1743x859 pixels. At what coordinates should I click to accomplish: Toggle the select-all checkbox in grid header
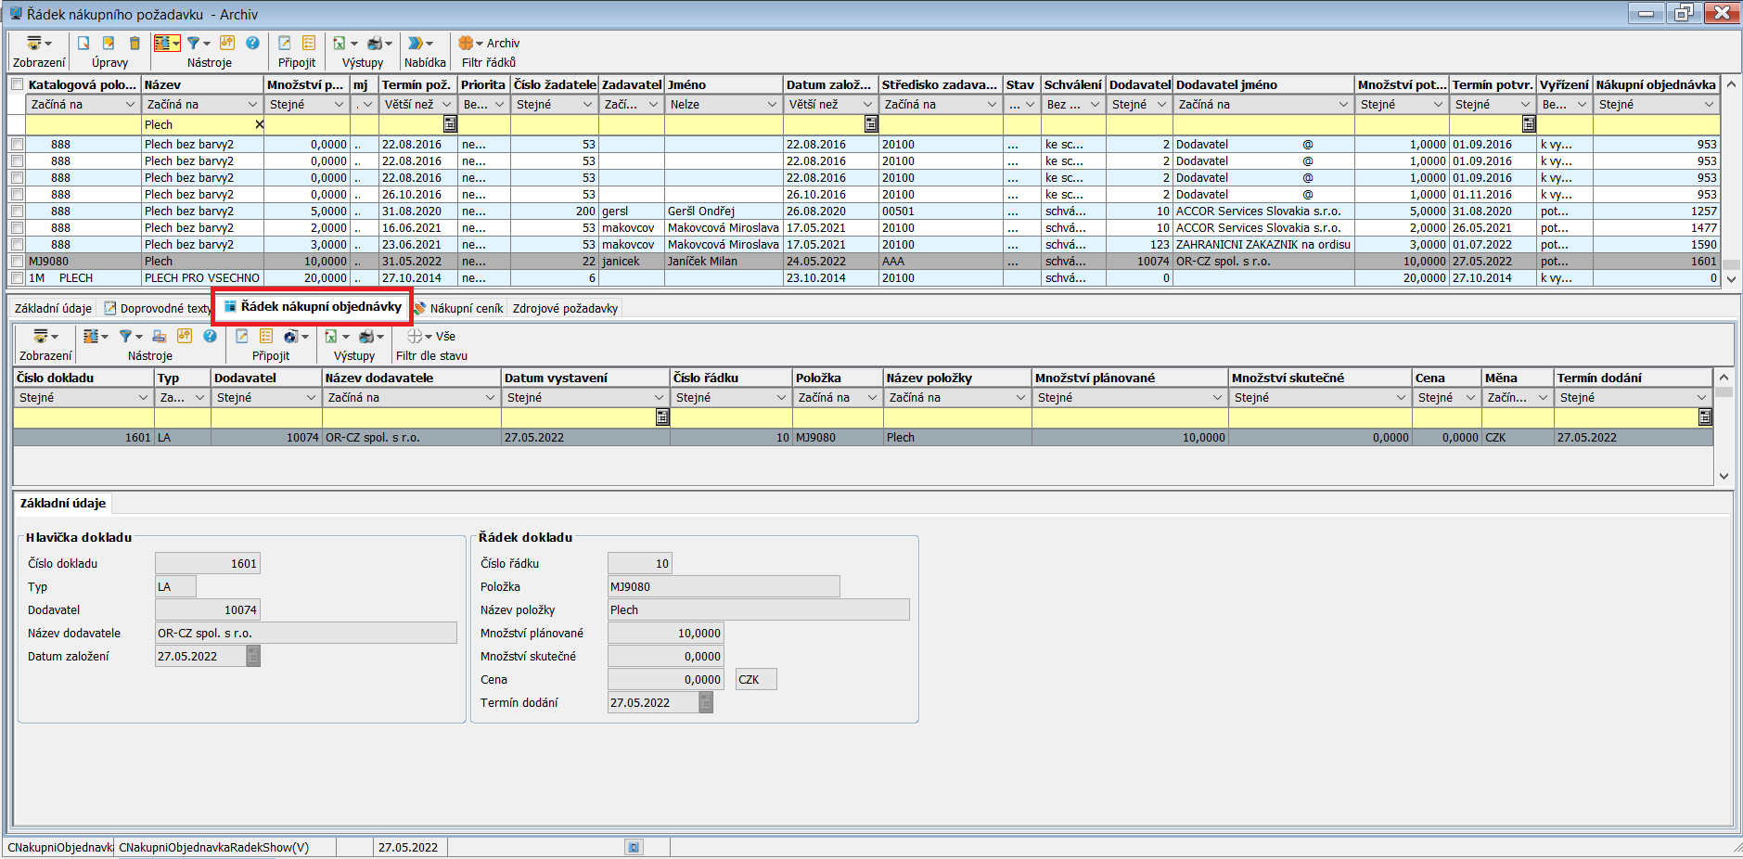click(x=17, y=84)
